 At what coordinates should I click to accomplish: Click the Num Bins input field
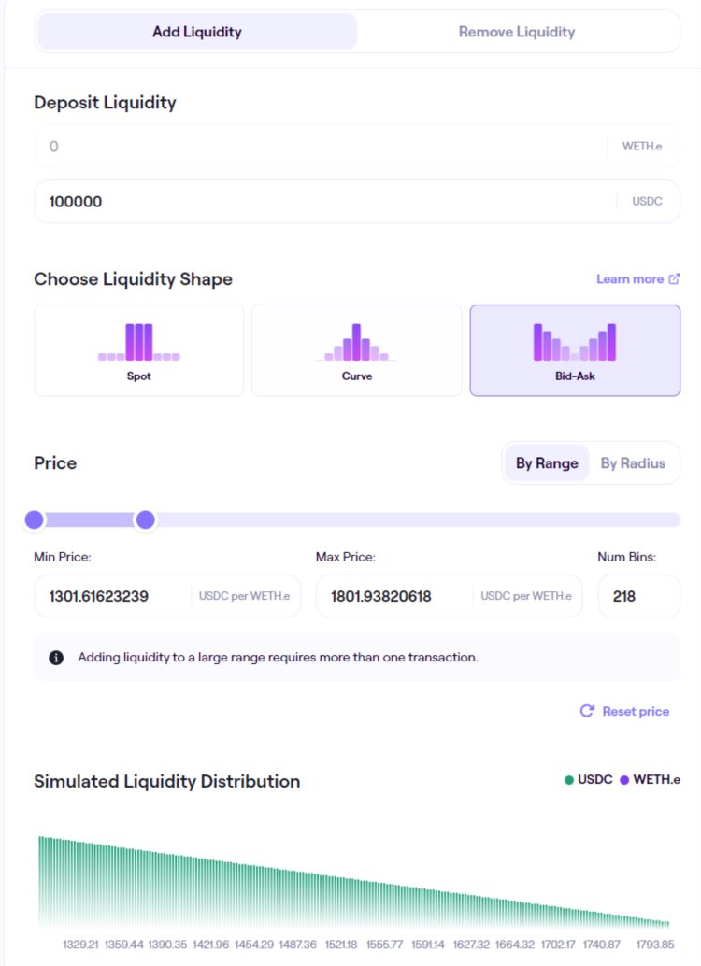(638, 596)
